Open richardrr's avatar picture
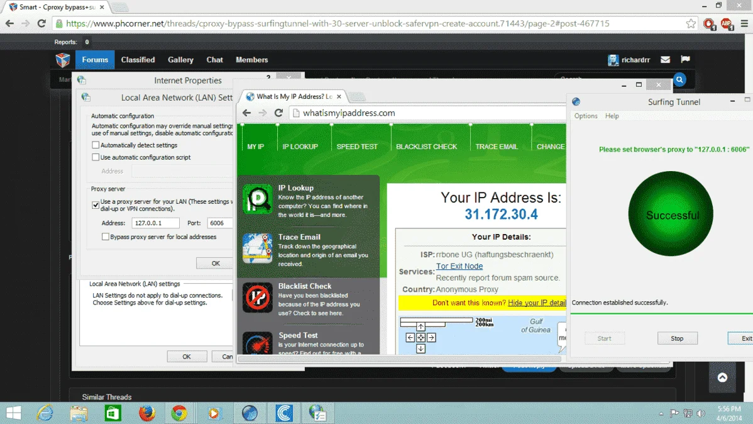Viewport: 753px width, 424px height. (613, 60)
